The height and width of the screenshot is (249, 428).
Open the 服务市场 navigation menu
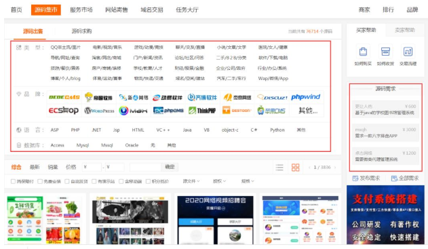[x=81, y=9]
